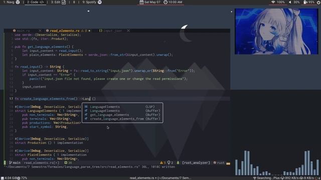
Task: Click the [rust_analyzer] LSP indicator
Action: coord(196,162)
